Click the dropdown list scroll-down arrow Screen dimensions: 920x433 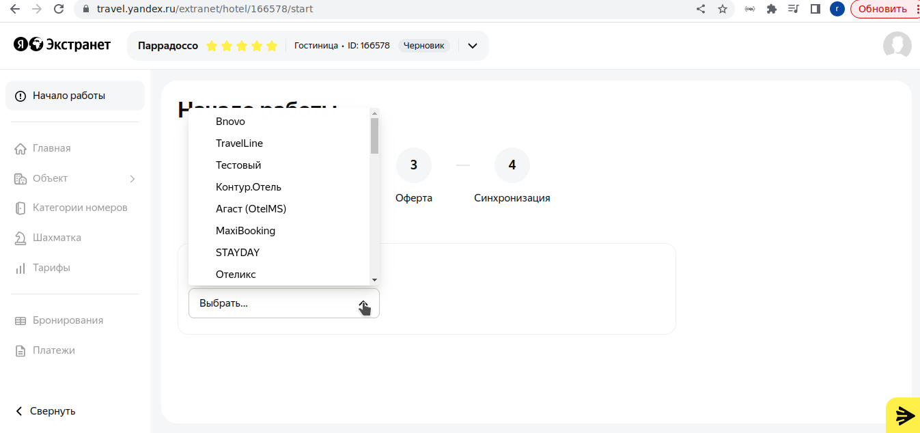pos(374,280)
